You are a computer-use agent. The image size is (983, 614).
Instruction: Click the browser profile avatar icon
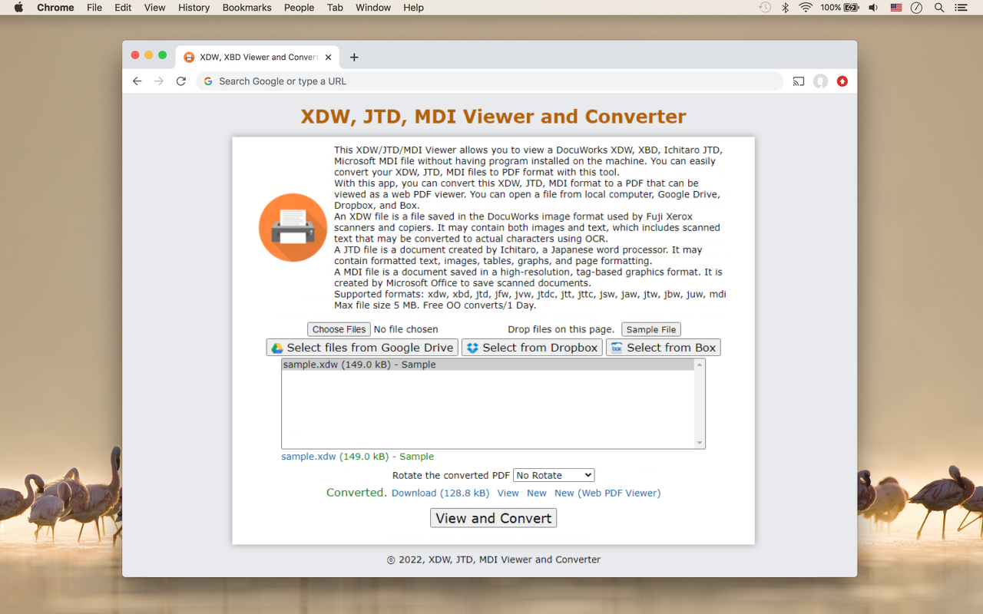pyautogui.click(x=820, y=81)
